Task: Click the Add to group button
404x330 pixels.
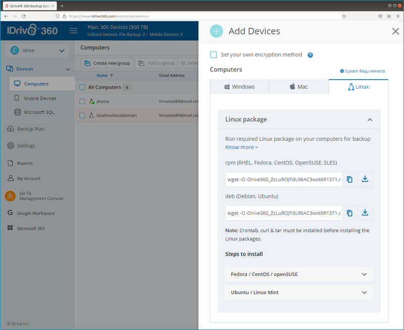Action: tap(157, 63)
